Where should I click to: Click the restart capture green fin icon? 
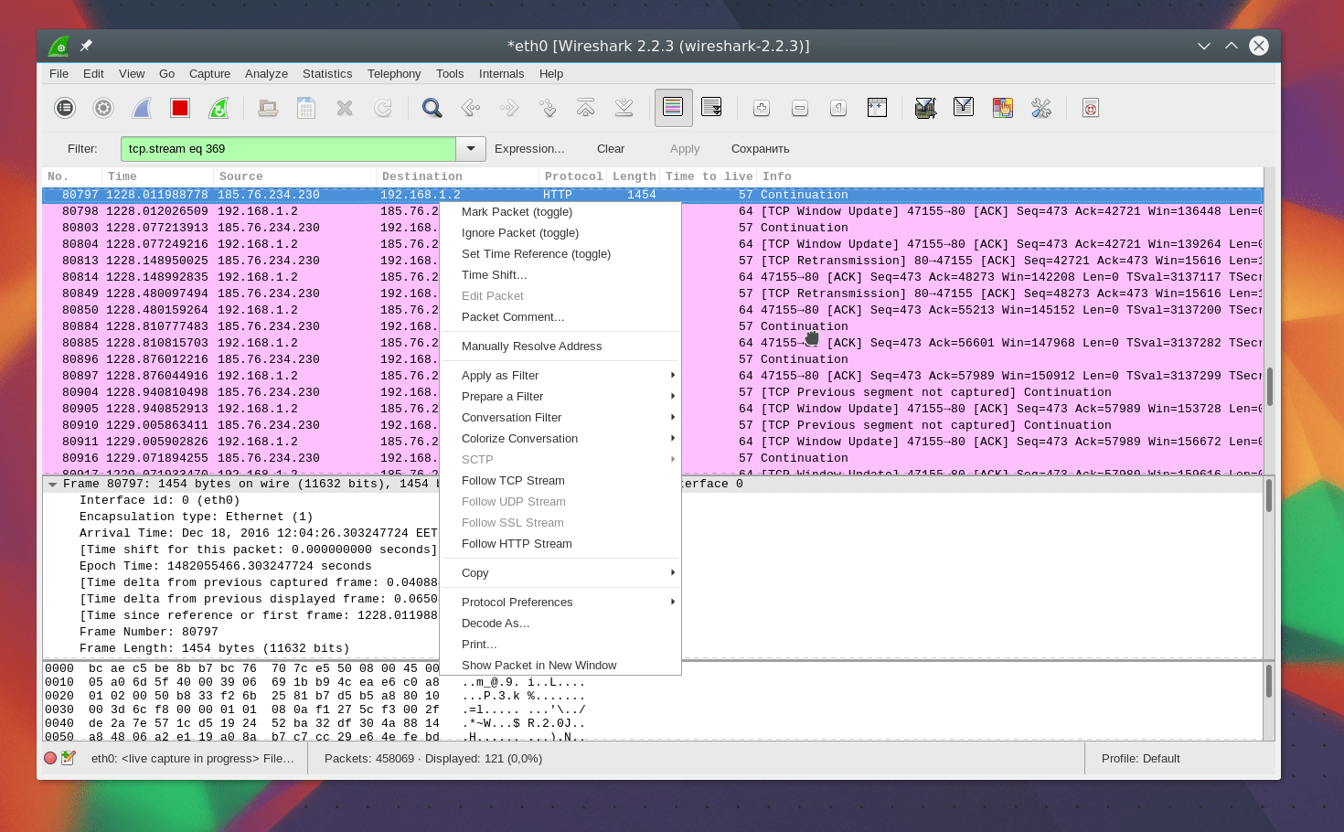[x=219, y=109]
